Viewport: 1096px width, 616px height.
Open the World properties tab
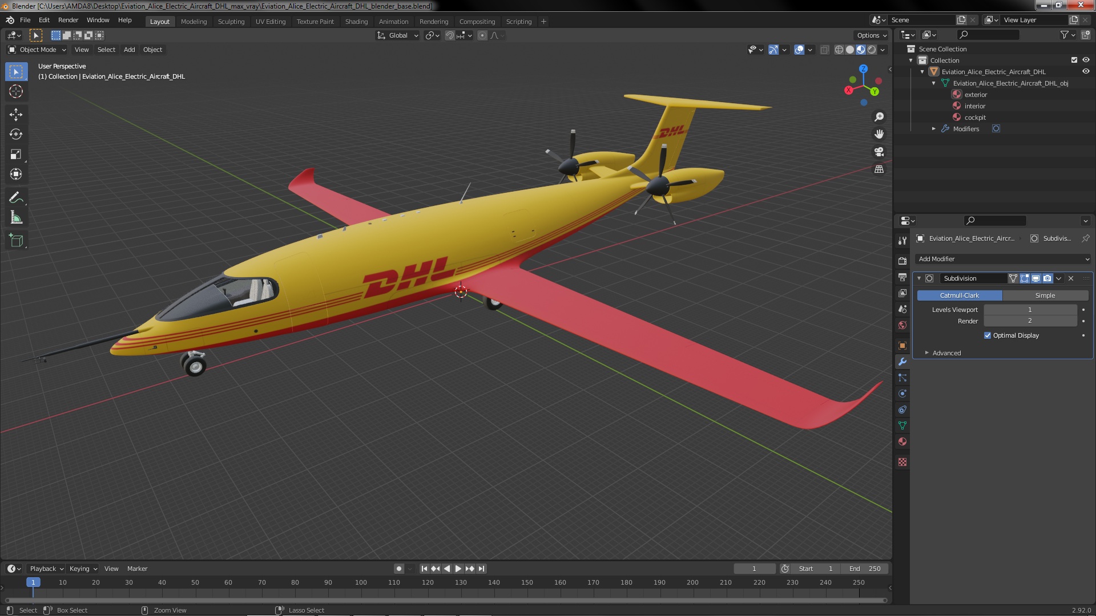(902, 325)
